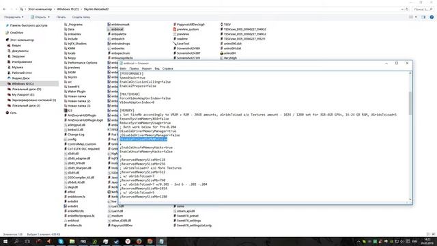Screen dimensions: 437x246
Task: Open the Правка menu in Notepad
Action: pyautogui.click(x=134, y=68)
